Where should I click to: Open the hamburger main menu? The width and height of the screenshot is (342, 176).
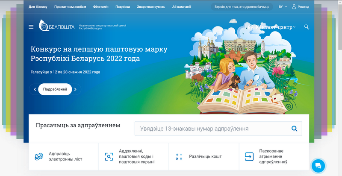31,27
